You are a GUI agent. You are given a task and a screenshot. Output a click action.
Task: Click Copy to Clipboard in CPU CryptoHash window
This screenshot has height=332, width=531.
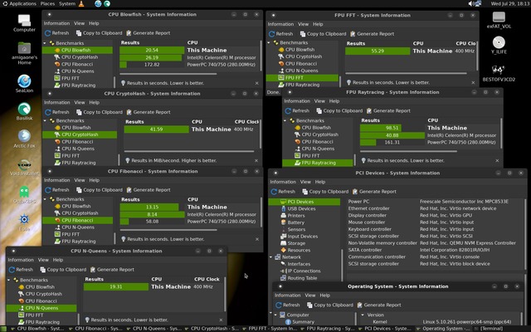click(x=100, y=112)
